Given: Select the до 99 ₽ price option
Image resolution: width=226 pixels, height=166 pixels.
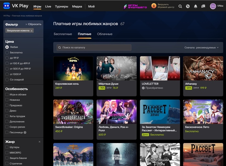Looking at the screenshot, I should [7, 58].
